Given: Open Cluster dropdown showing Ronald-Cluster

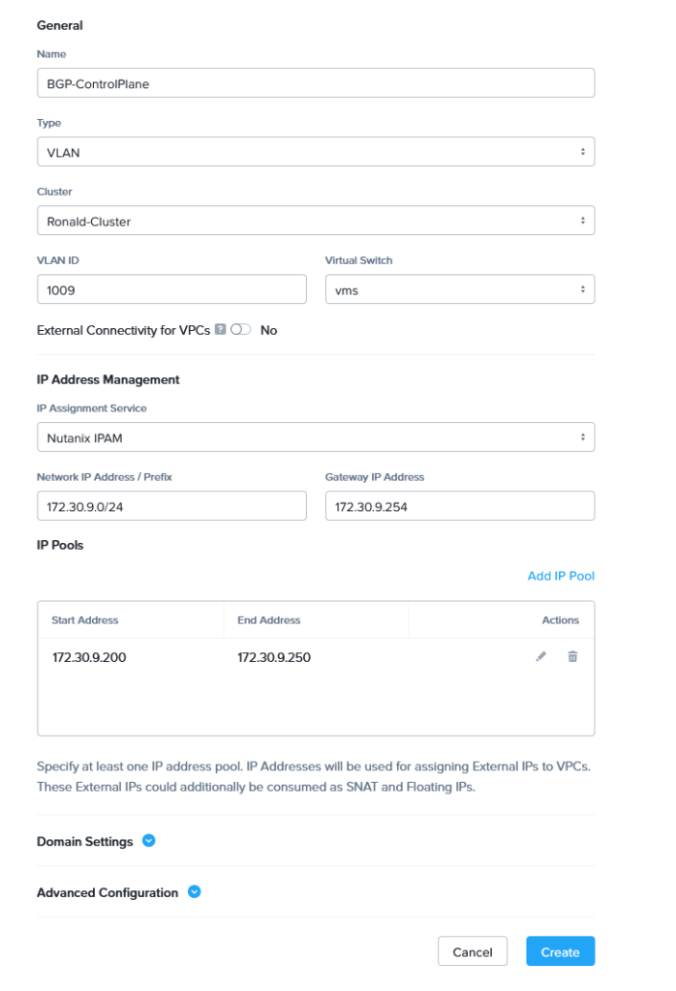Looking at the screenshot, I should pos(315,221).
